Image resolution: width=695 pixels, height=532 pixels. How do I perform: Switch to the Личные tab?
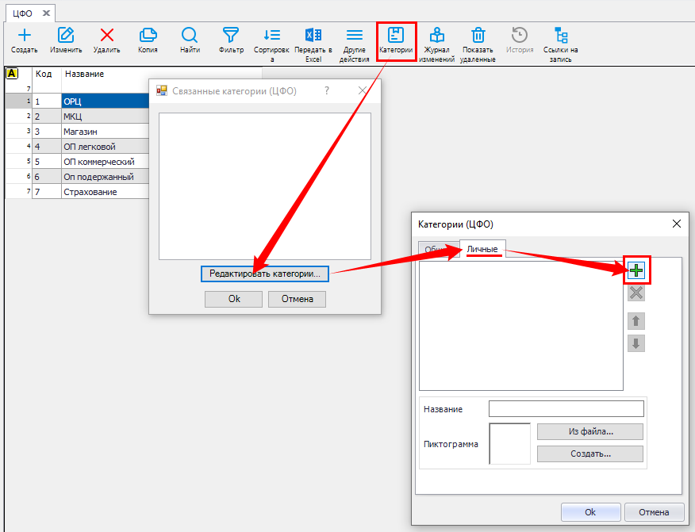coord(482,249)
